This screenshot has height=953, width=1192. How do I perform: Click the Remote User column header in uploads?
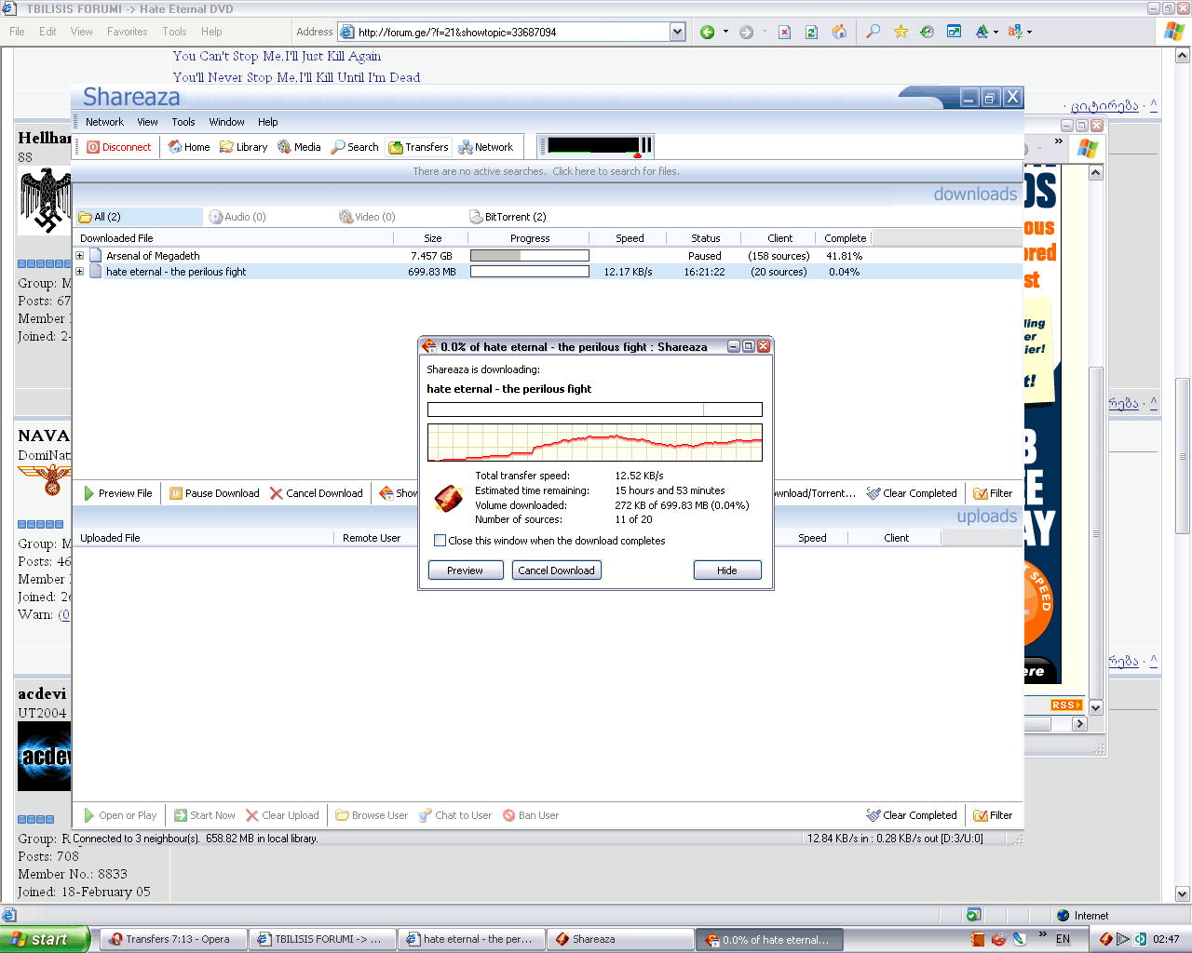(x=372, y=538)
